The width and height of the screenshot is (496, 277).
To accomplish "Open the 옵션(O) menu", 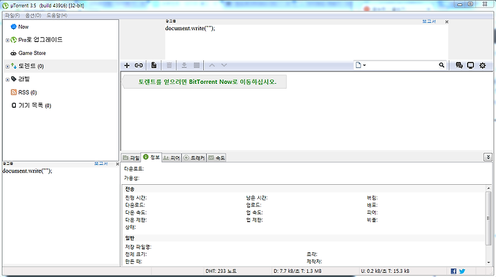I will click(33, 15).
